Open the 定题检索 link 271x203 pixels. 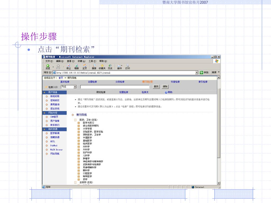coord(124,92)
